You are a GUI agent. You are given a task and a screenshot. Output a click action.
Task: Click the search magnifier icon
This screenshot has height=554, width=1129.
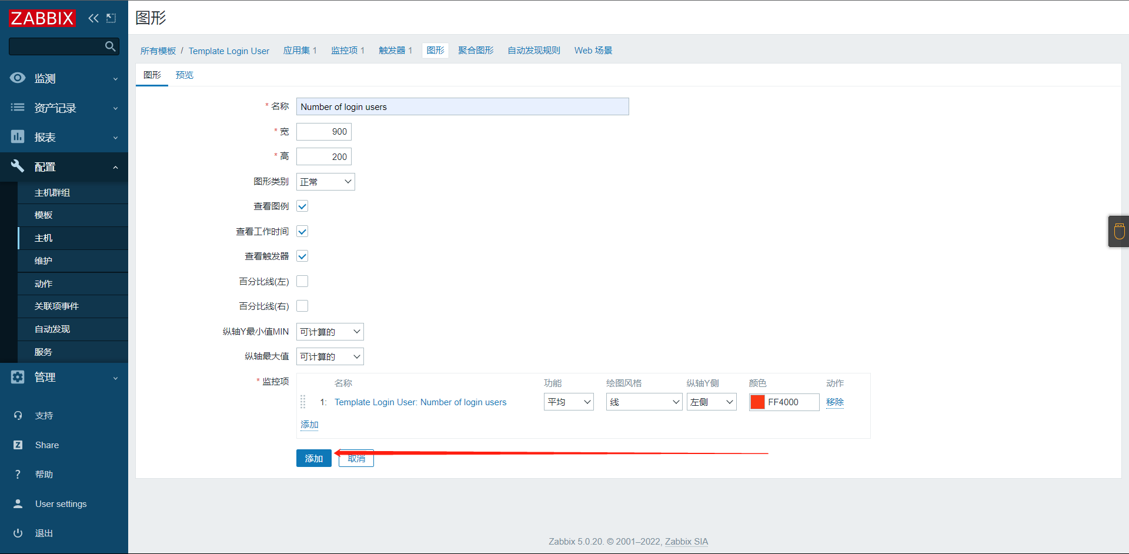click(x=110, y=46)
